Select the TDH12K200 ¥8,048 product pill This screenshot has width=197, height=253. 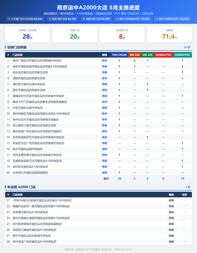(25, 19)
